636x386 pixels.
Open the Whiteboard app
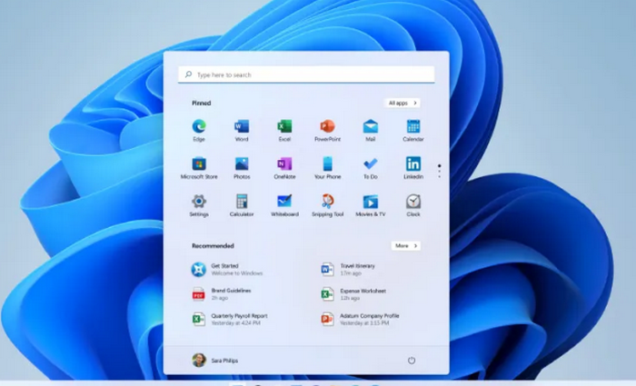(x=284, y=205)
